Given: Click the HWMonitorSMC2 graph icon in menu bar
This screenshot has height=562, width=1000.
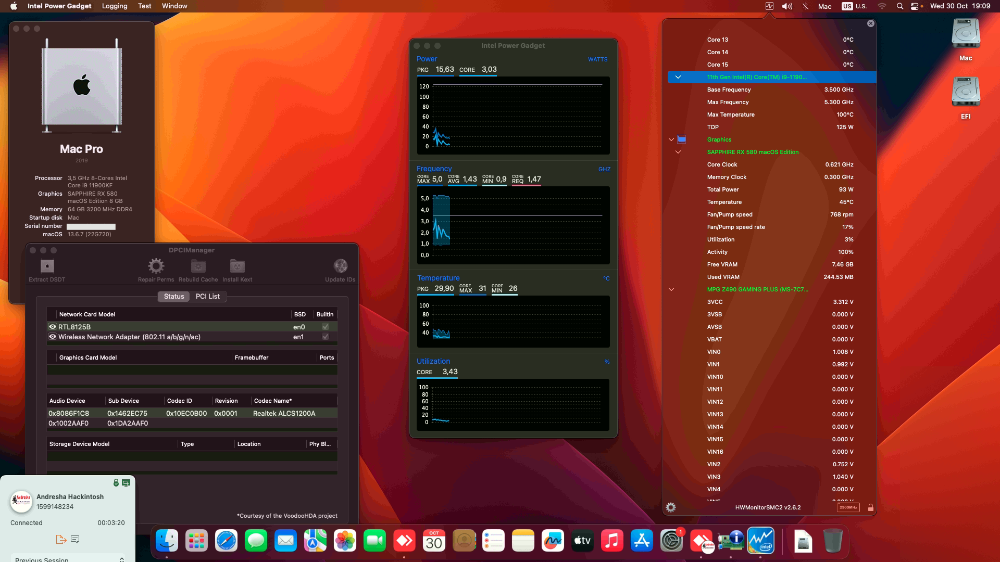Looking at the screenshot, I should (770, 6).
